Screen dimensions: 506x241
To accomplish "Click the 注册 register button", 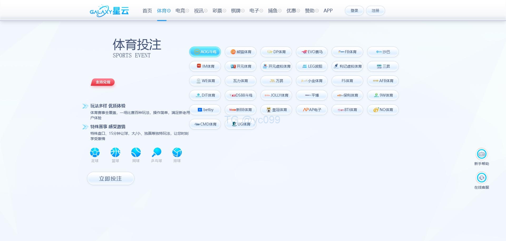I will 375,11.
